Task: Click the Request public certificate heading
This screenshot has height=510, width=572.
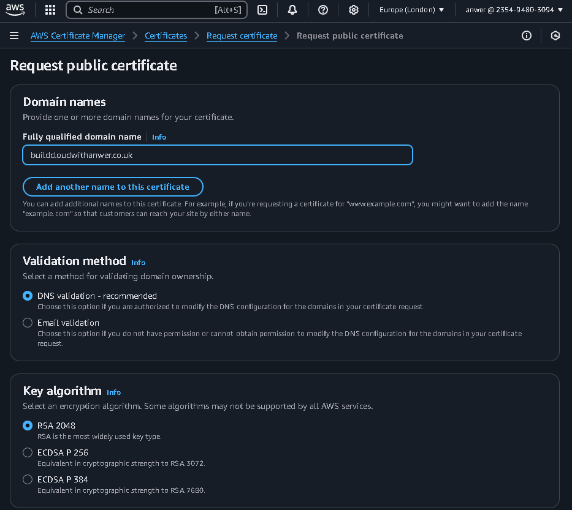Action: click(93, 66)
